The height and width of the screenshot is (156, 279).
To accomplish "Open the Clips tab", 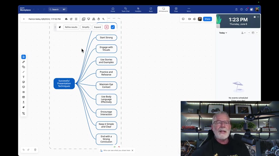I will 176,9.
